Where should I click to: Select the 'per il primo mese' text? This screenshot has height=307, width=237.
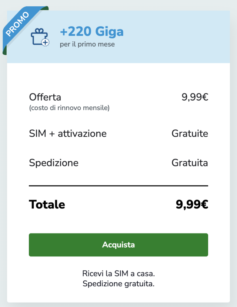click(x=87, y=44)
